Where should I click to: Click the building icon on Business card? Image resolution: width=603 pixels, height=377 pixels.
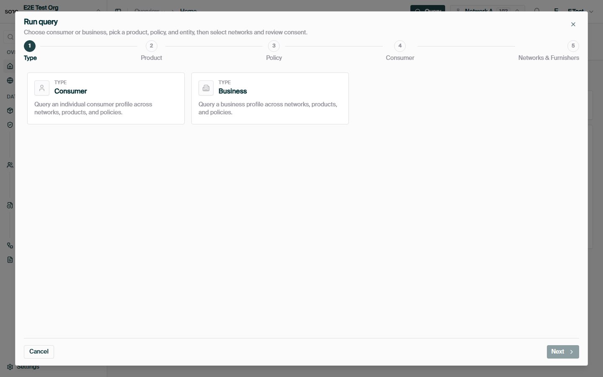click(206, 88)
